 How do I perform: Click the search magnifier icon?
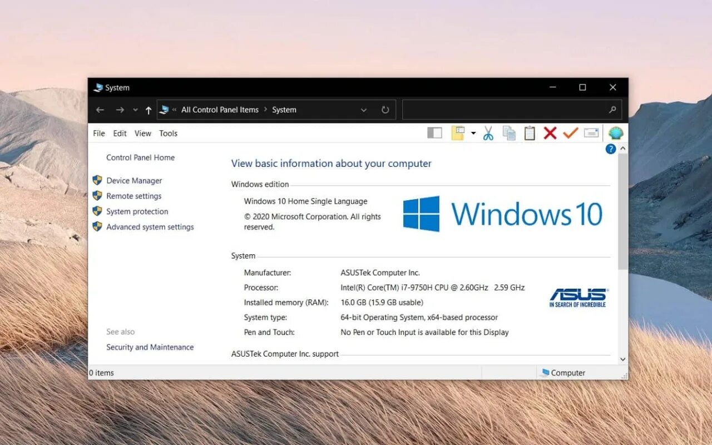[612, 110]
